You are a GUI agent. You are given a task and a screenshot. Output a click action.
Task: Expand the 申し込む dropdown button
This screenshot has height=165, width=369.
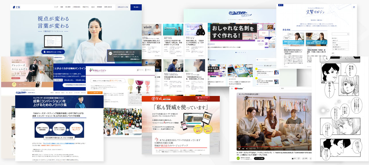pos(136,7)
